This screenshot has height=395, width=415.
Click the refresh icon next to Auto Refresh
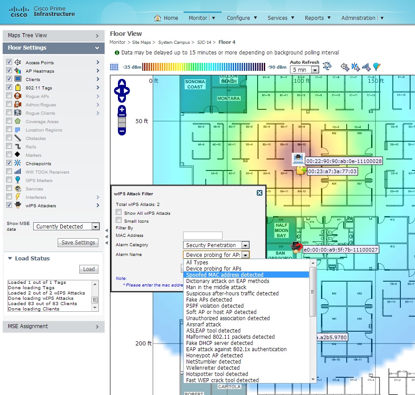tap(327, 66)
